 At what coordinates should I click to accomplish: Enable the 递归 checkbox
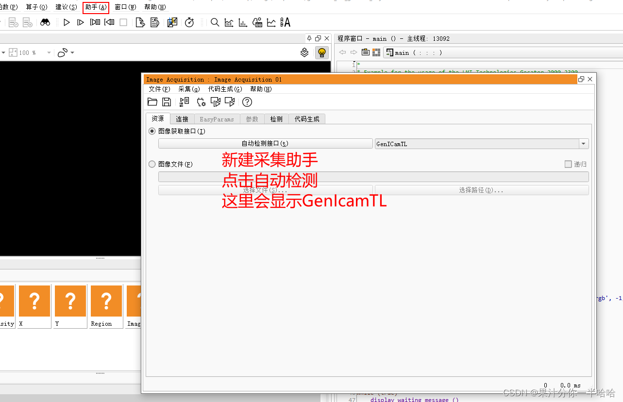567,164
